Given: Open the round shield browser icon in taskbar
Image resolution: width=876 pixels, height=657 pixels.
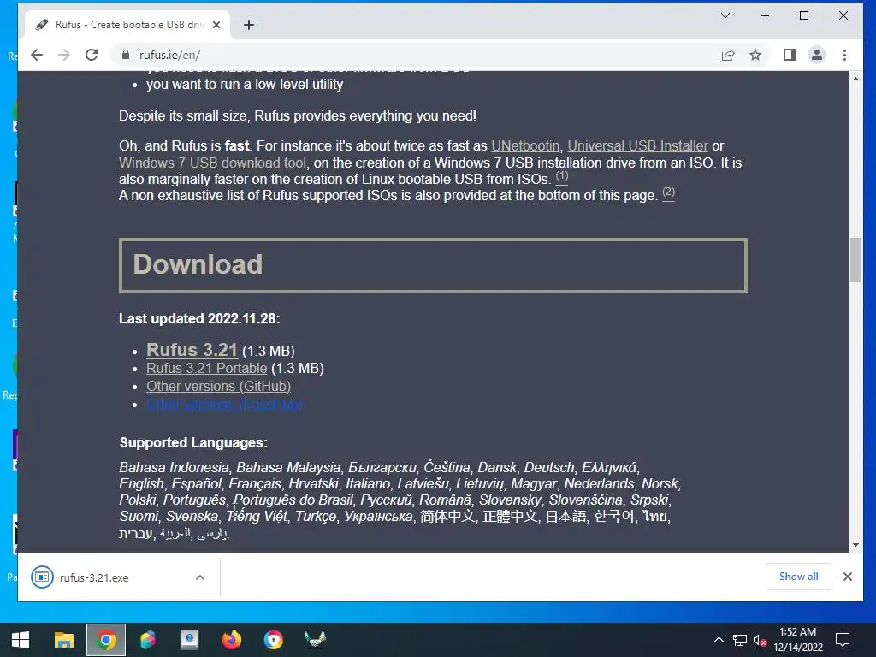Looking at the screenshot, I should [x=273, y=640].
